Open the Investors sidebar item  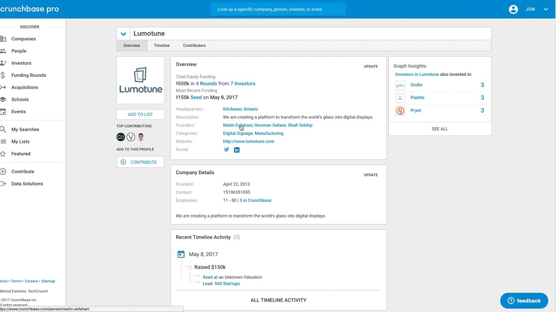(x=21, y=63)
